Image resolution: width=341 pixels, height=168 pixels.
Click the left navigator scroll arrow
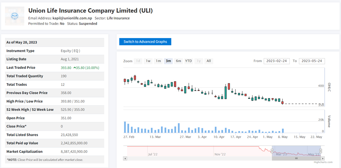(x=125, y=159)
